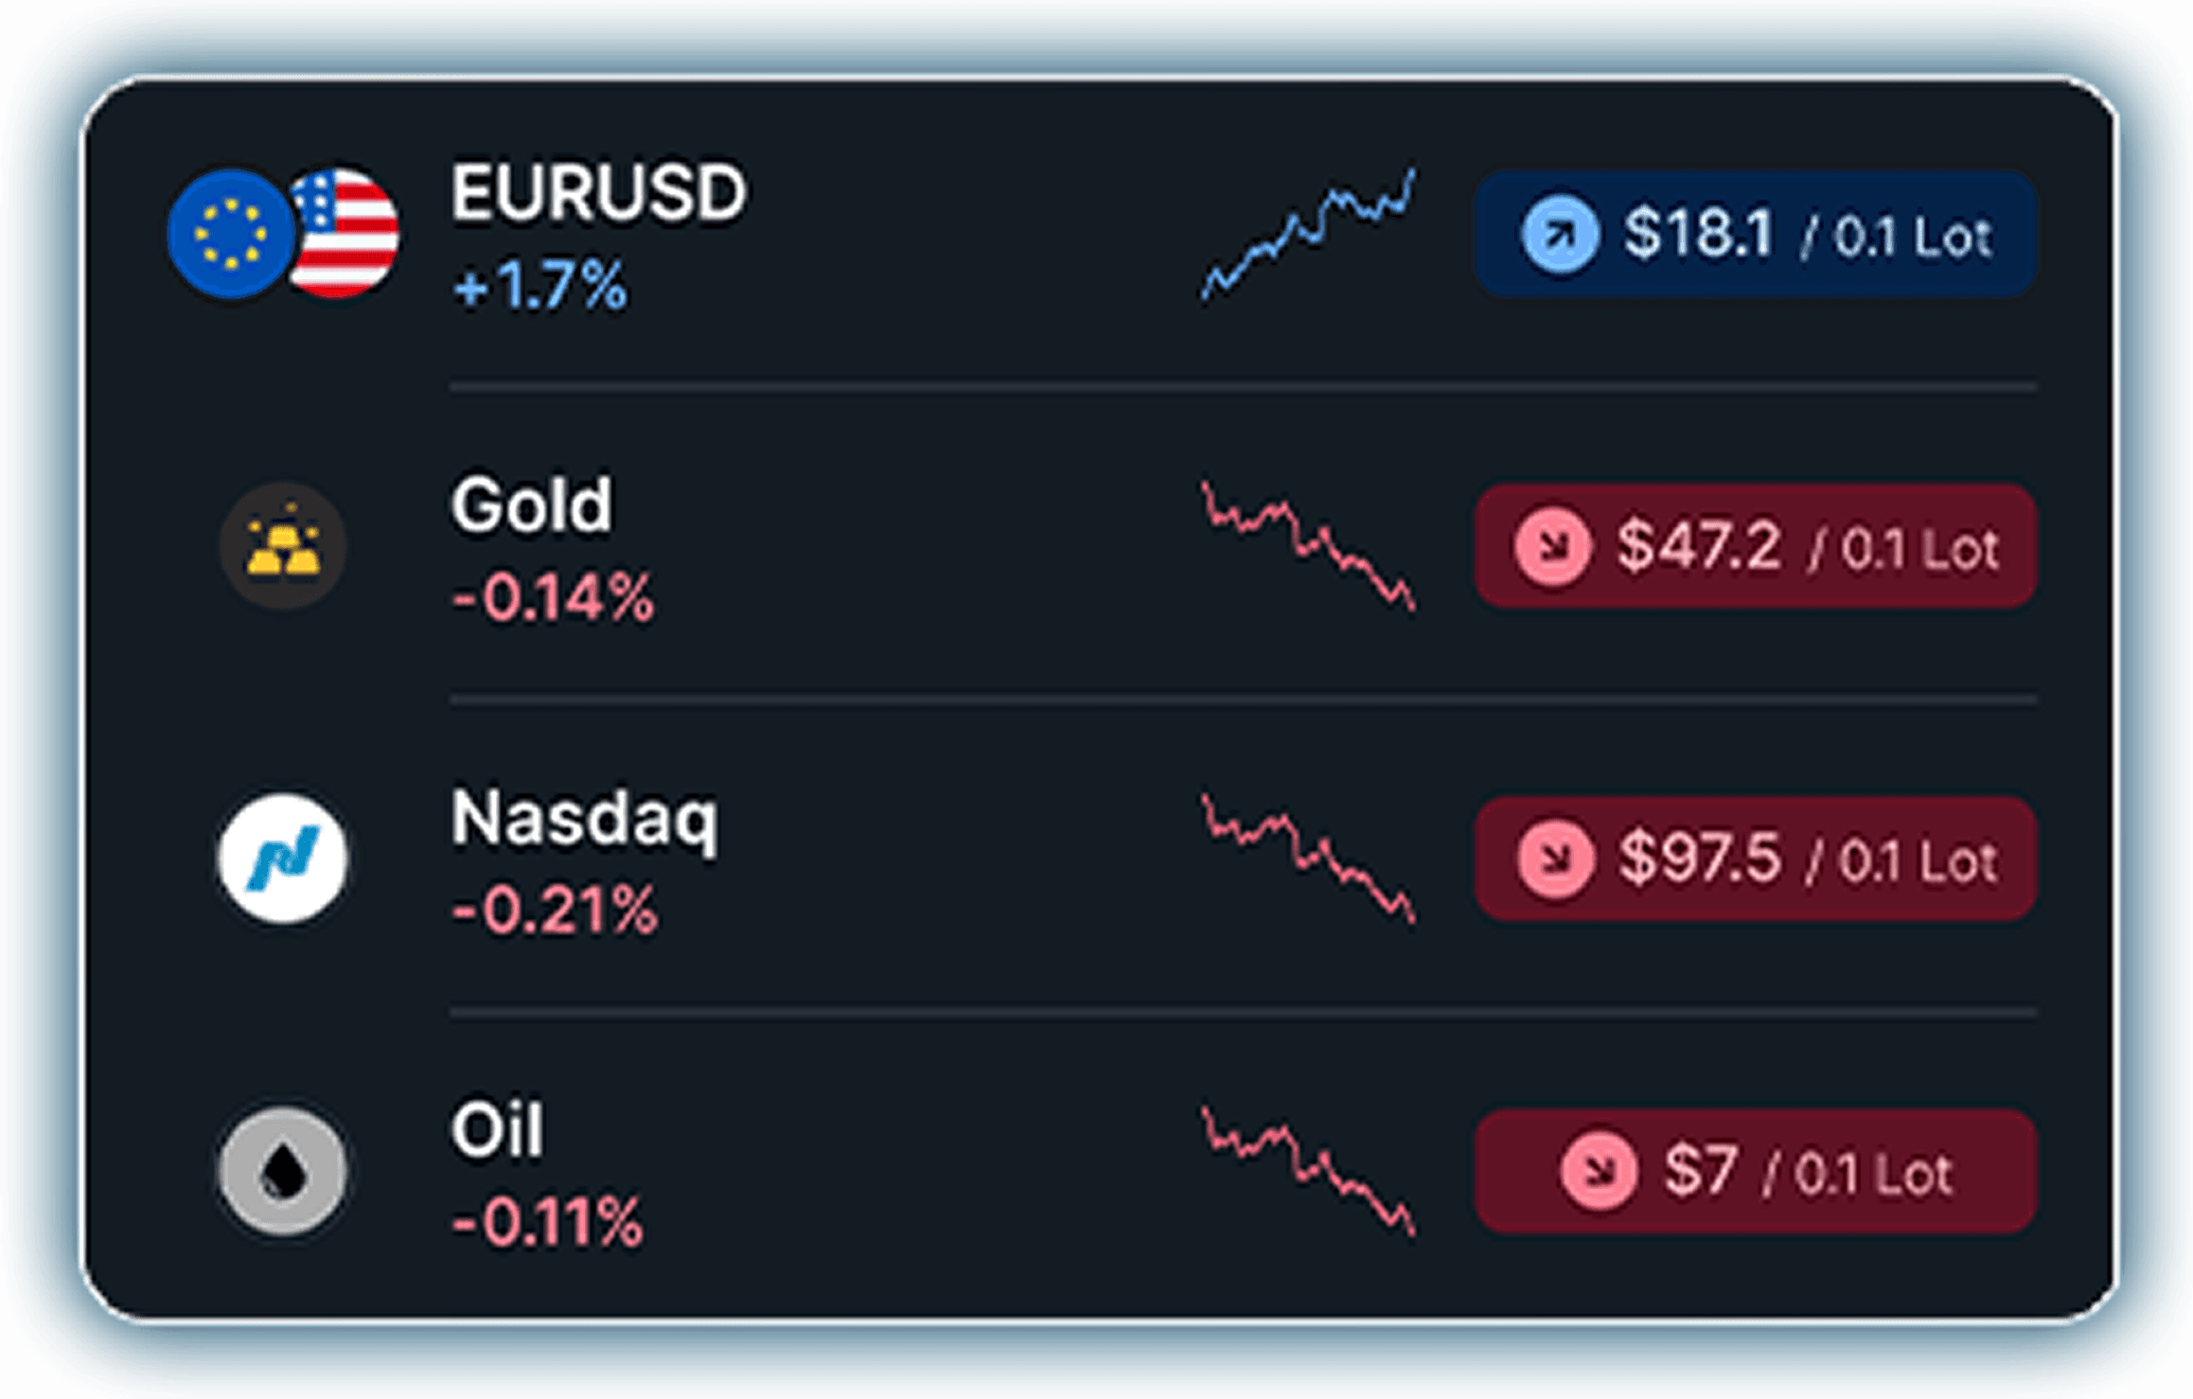Viewport: 2193px width, 1399px height.
Task: Click the Gold -0.14% change value
Action: click(553, 598)
